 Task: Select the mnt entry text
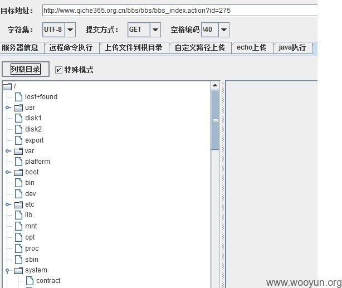[31, 226]
